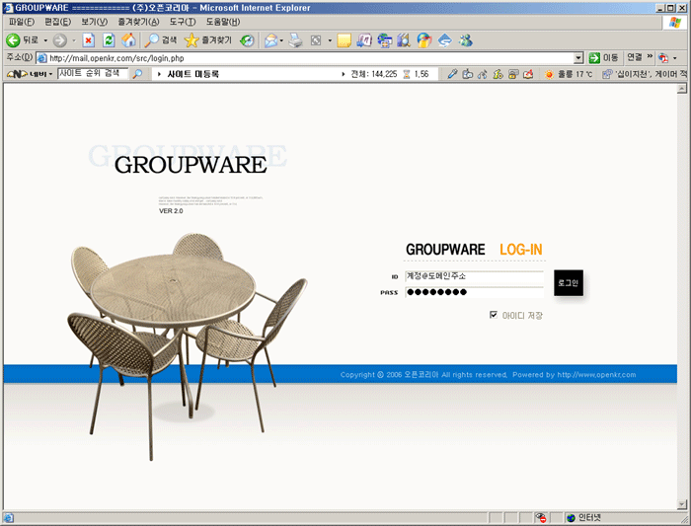691x526 pixels.
Task: Go to the Home page icon
Action: [127, 40]
